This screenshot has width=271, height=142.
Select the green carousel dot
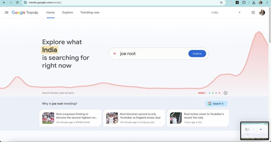pyautogui.click(x=213, y=93)
